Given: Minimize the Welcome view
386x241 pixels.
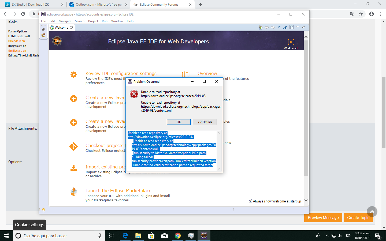Looking at the screenshot, I should pos(298,27).
